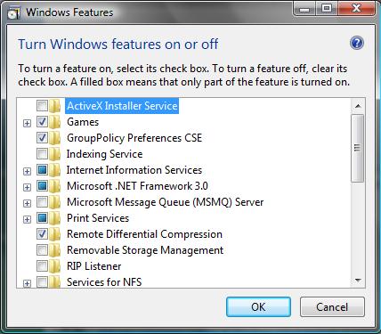Click the Windows Features title bar icon
The height and width of the screenshot is (334, 381).
tap(13, 13)
